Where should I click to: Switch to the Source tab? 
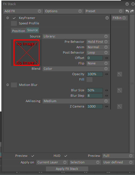click(32, 30)
